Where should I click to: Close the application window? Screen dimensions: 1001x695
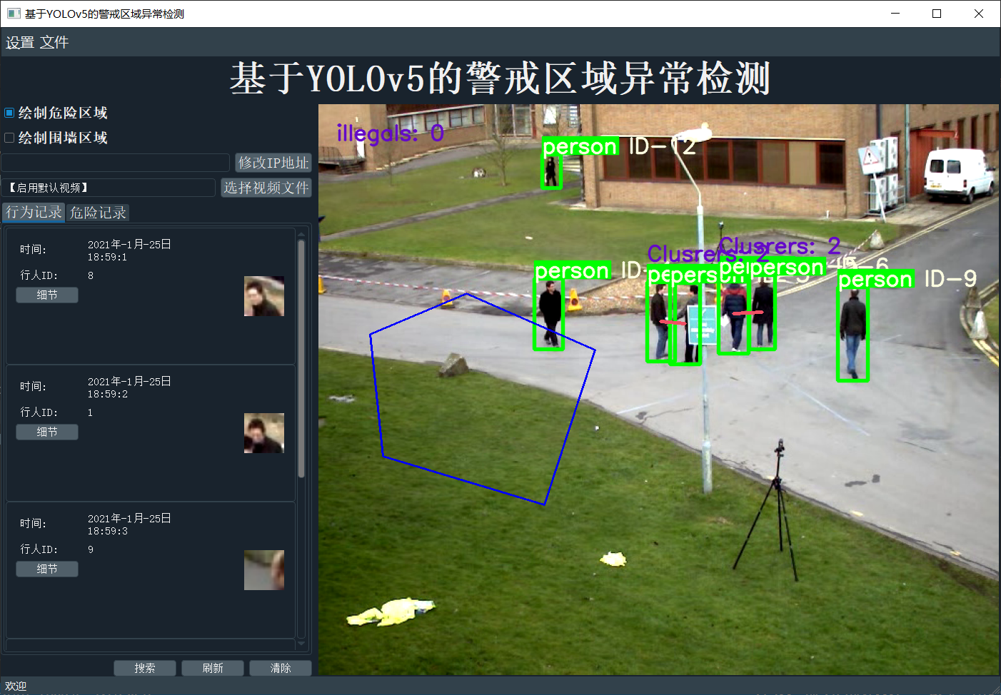(979, 14)
